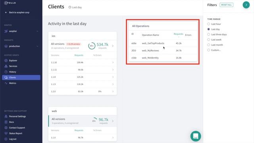Click the Apollo logo
Viewport: 254px width, 143px height.
(10, 3)
